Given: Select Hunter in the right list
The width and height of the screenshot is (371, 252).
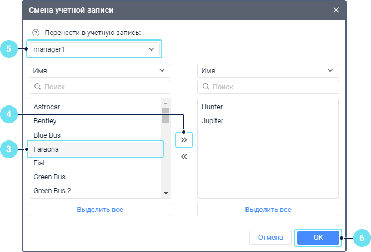Looking at the screenshot, I should 212,107.
